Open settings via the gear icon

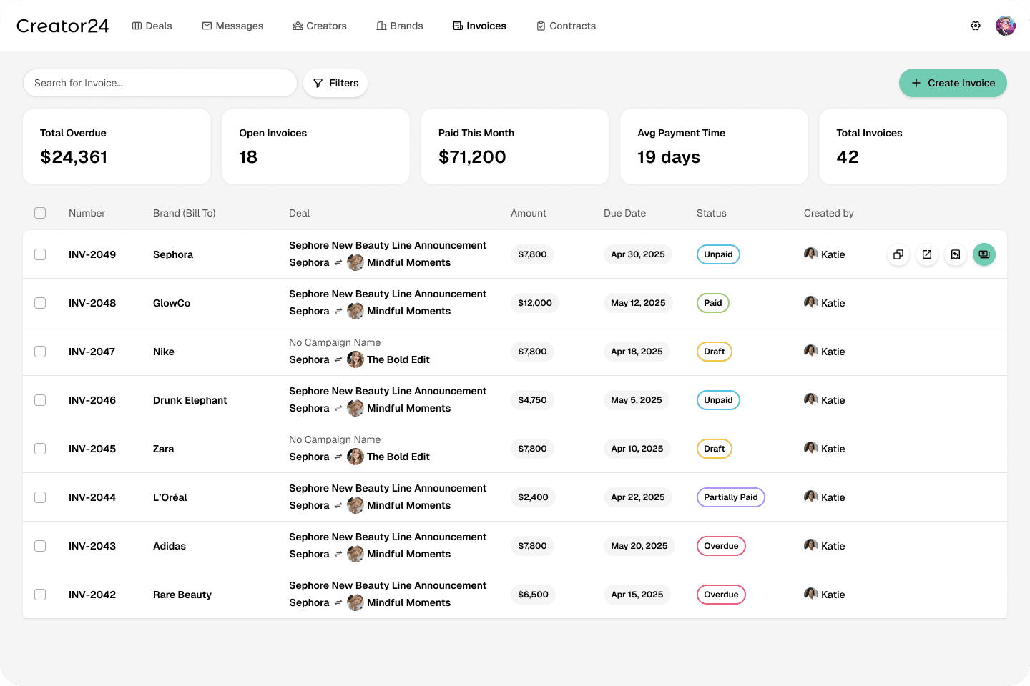(976, 26)
